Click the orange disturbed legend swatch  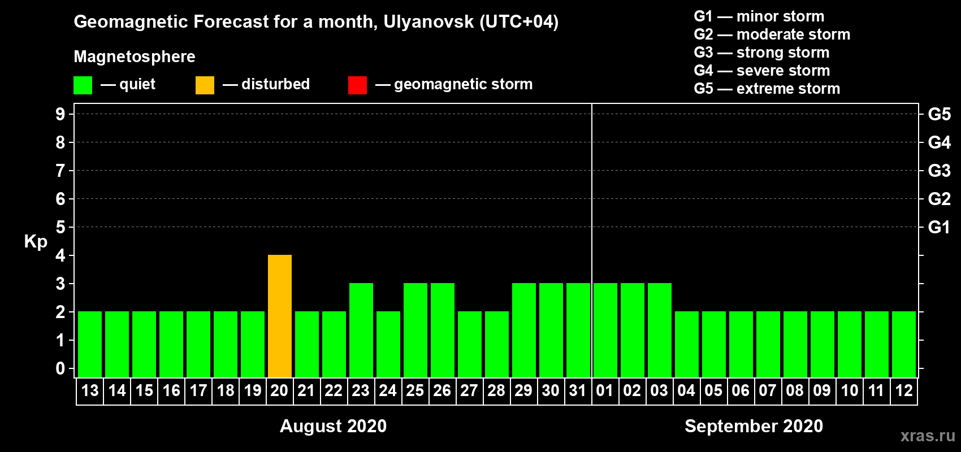[205, 85]
